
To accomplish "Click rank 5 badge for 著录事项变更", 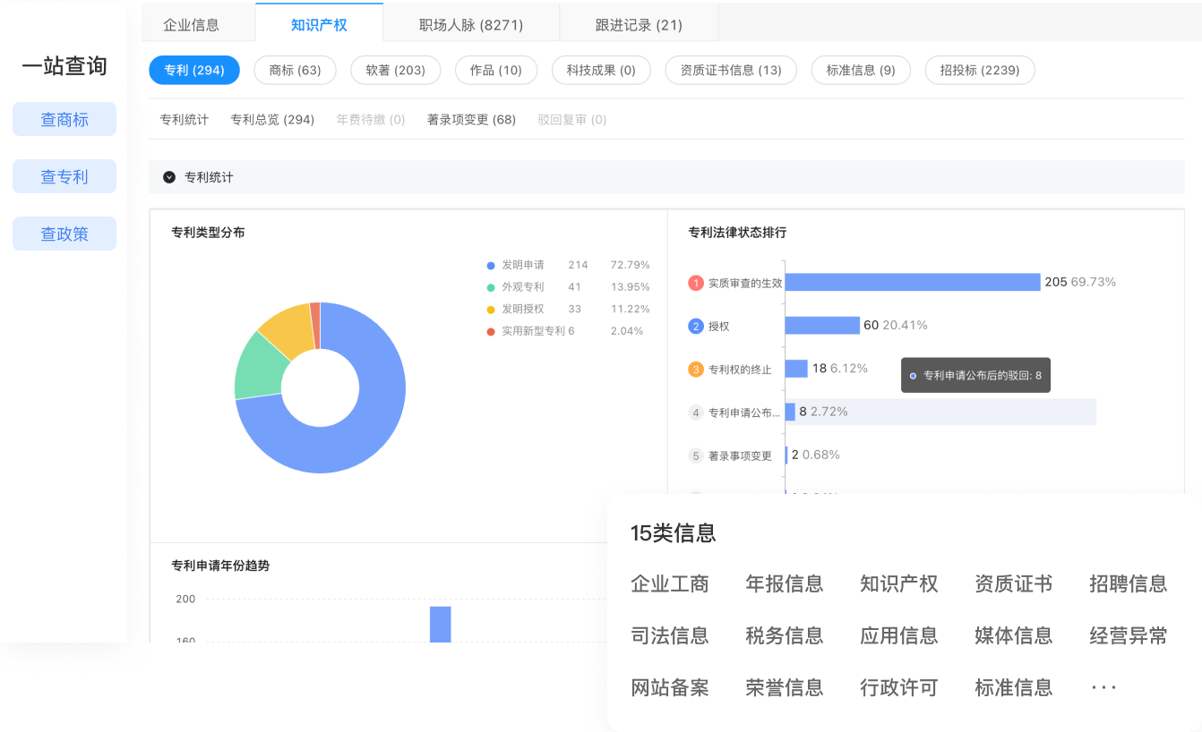I will 696,455.
